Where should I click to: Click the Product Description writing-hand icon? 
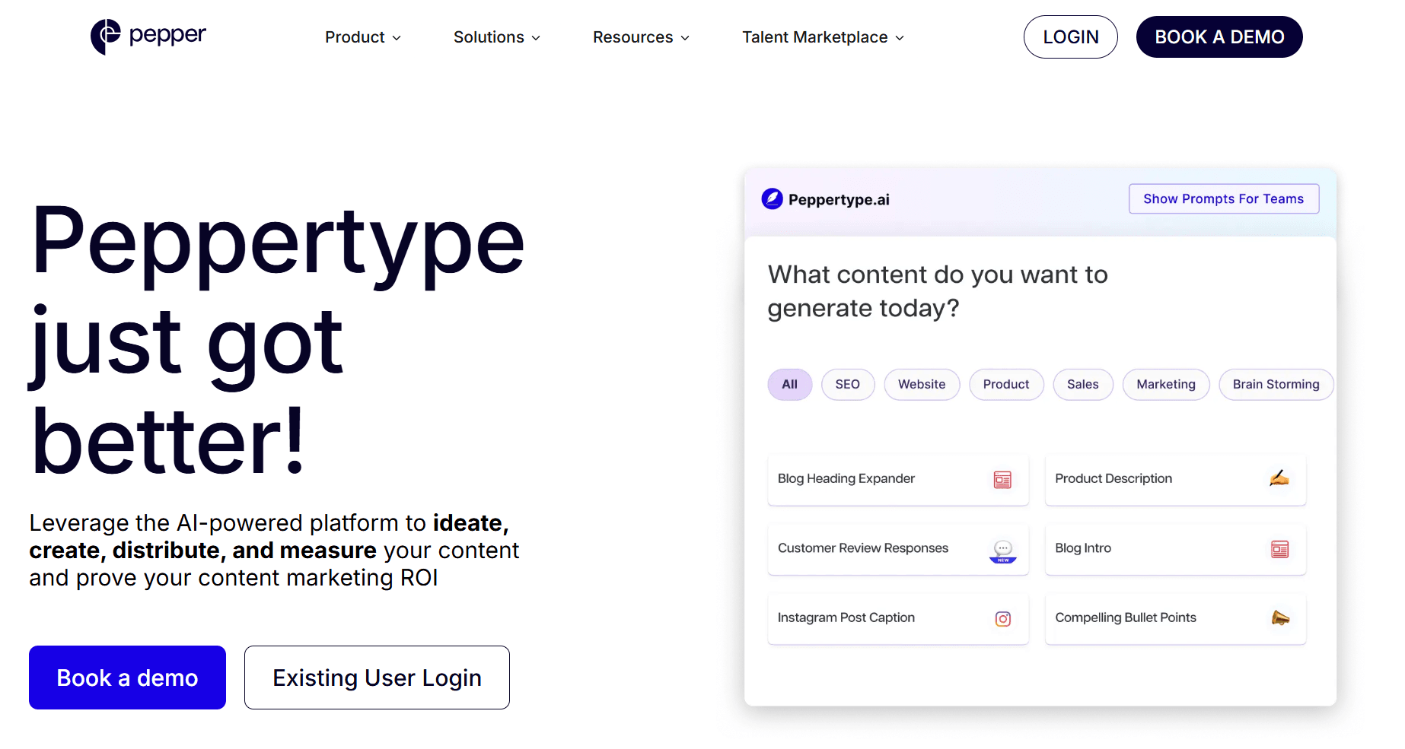point(1279,478)
